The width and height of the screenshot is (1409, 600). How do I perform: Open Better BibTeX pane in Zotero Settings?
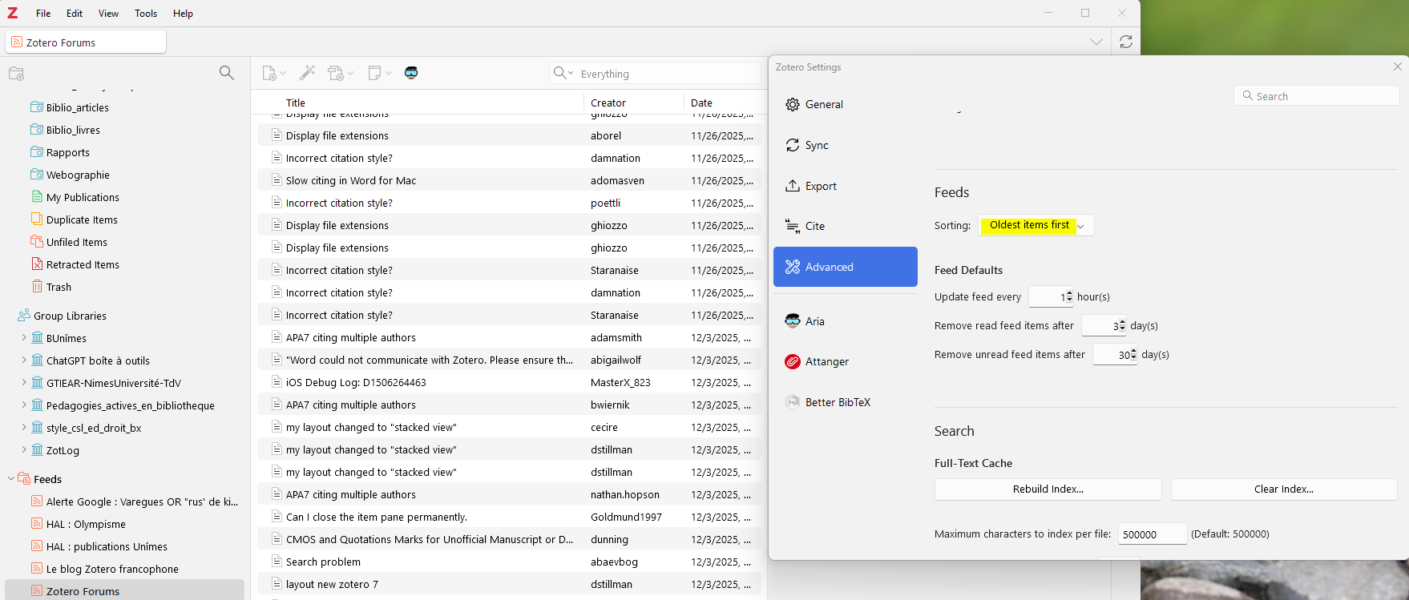tap(846, 402)
